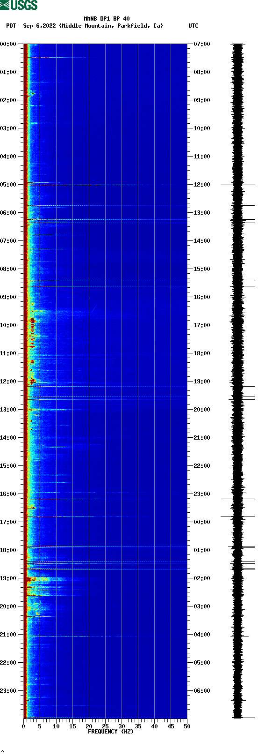Click the 04:00 PDT time label

coord(8,157)
